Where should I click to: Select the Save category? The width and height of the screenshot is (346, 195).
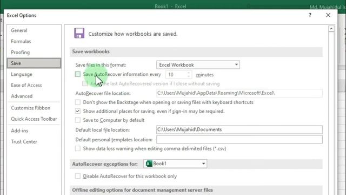point(34,63)
